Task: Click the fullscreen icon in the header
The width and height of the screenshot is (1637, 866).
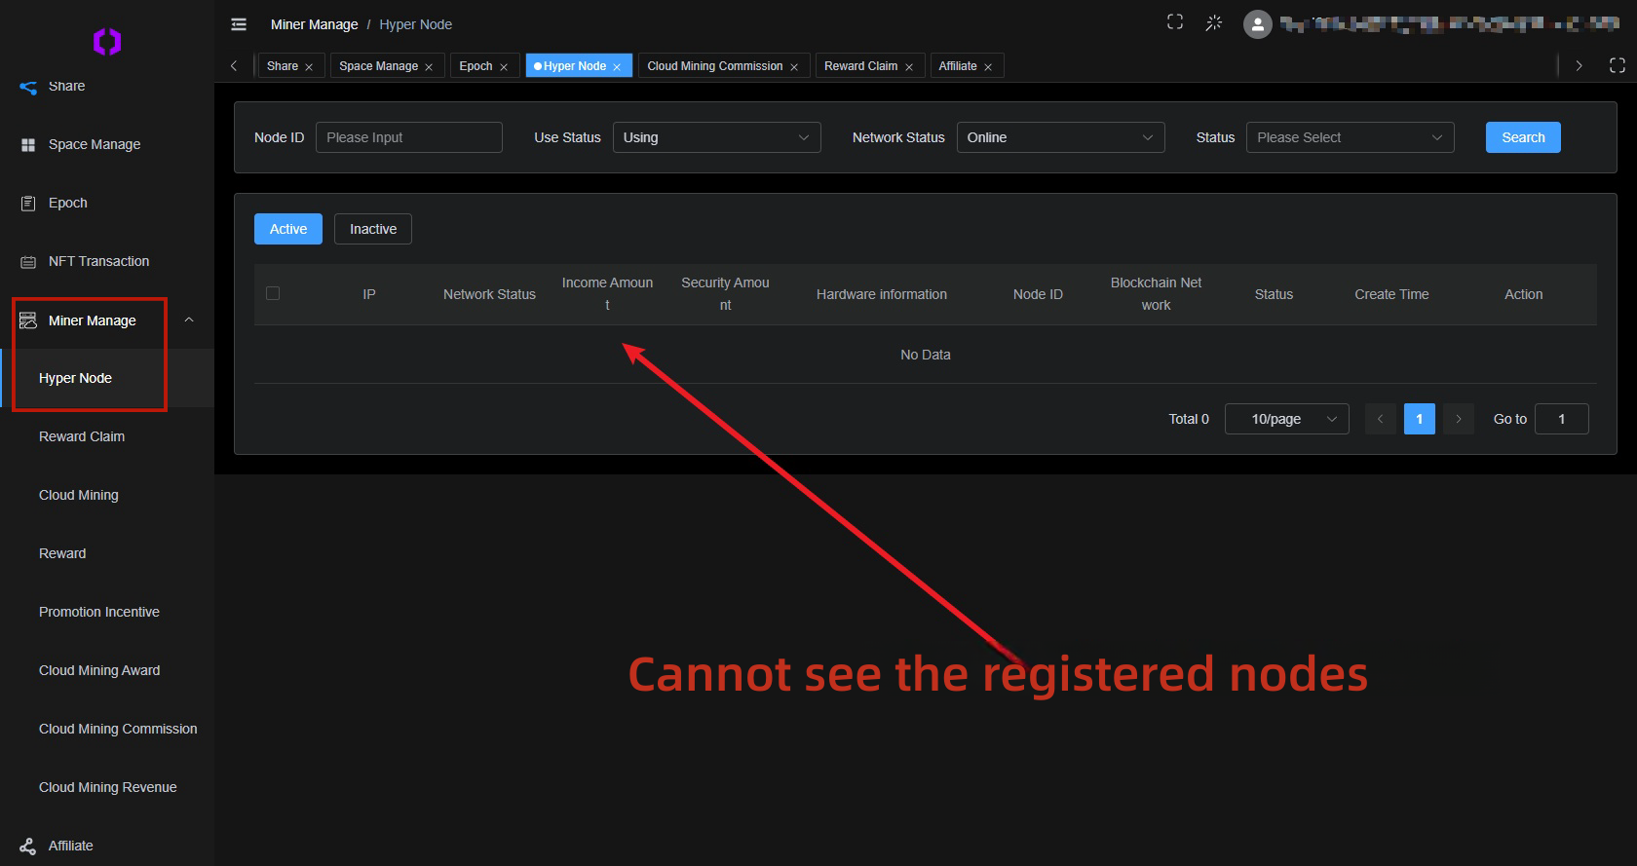Action: (x=1175, y=22)
